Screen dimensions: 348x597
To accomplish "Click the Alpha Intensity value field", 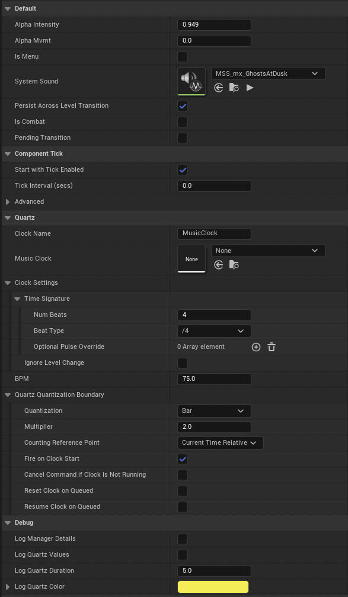I will coord(214,25).
